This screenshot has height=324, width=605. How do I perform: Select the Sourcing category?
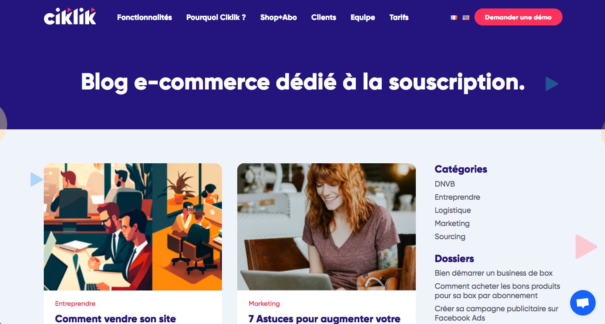[x=450, y=237]
